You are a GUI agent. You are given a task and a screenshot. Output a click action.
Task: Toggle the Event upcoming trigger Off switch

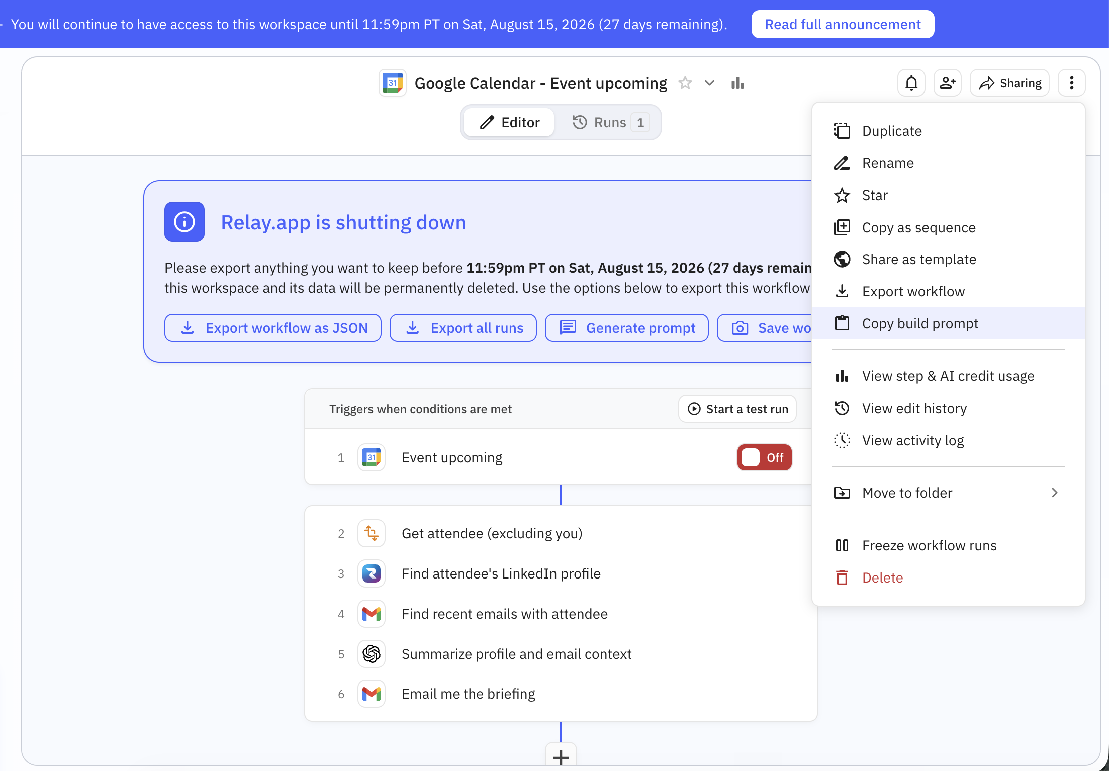[x=764, y=457]
